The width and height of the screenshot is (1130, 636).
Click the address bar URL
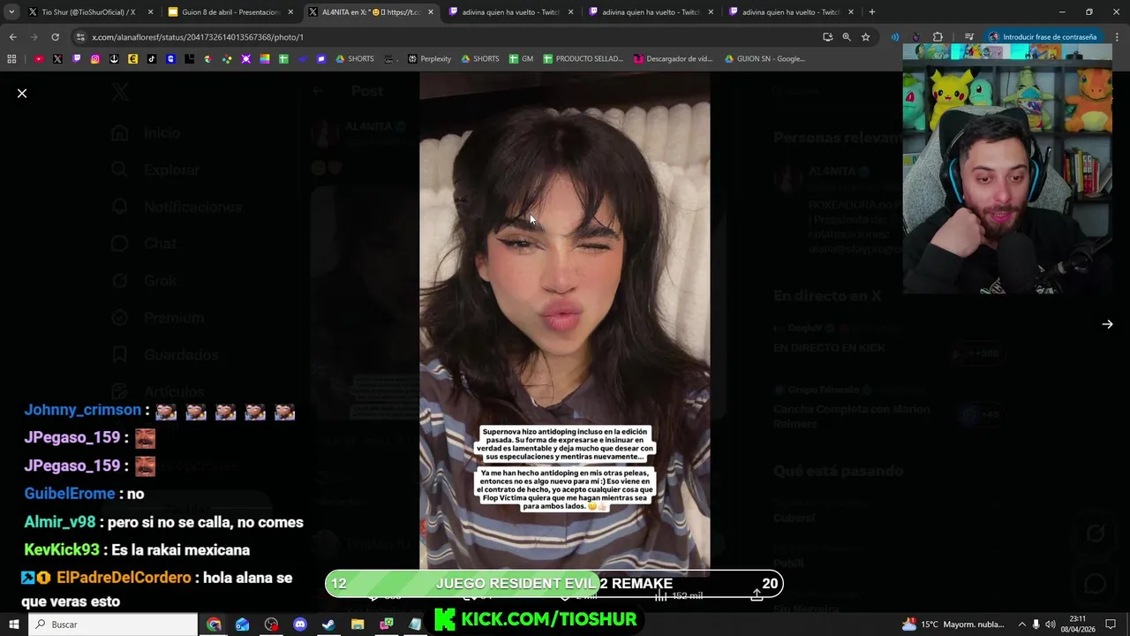(x=198, y=37)
